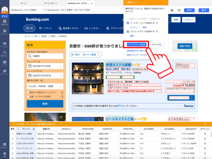Save 旅寛ホステル祇園 with the heart icon
The height and width of the screenshot is (159, 212).
100,65
